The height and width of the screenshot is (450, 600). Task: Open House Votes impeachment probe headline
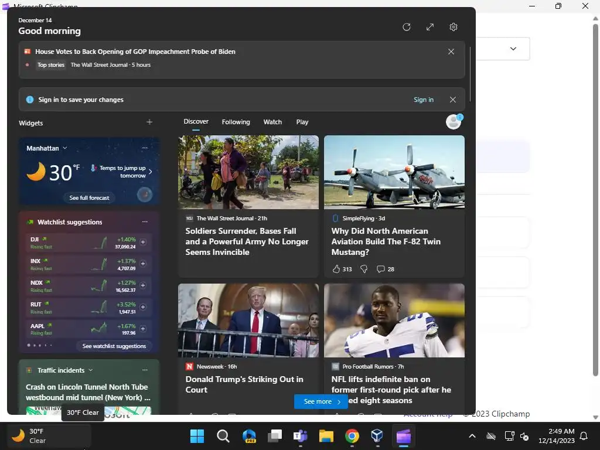tap(135, 52)
